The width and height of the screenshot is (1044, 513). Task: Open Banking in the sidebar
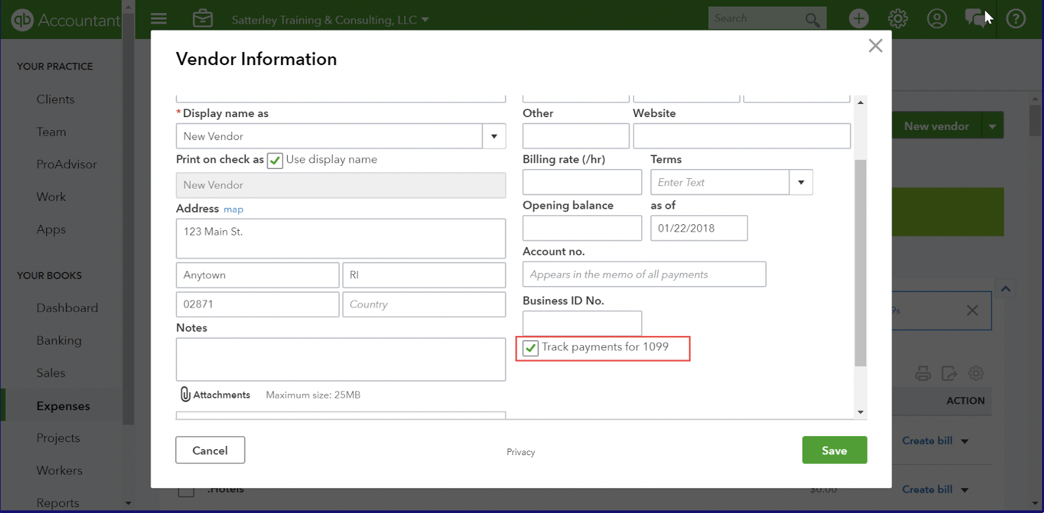tap(59, 340)
